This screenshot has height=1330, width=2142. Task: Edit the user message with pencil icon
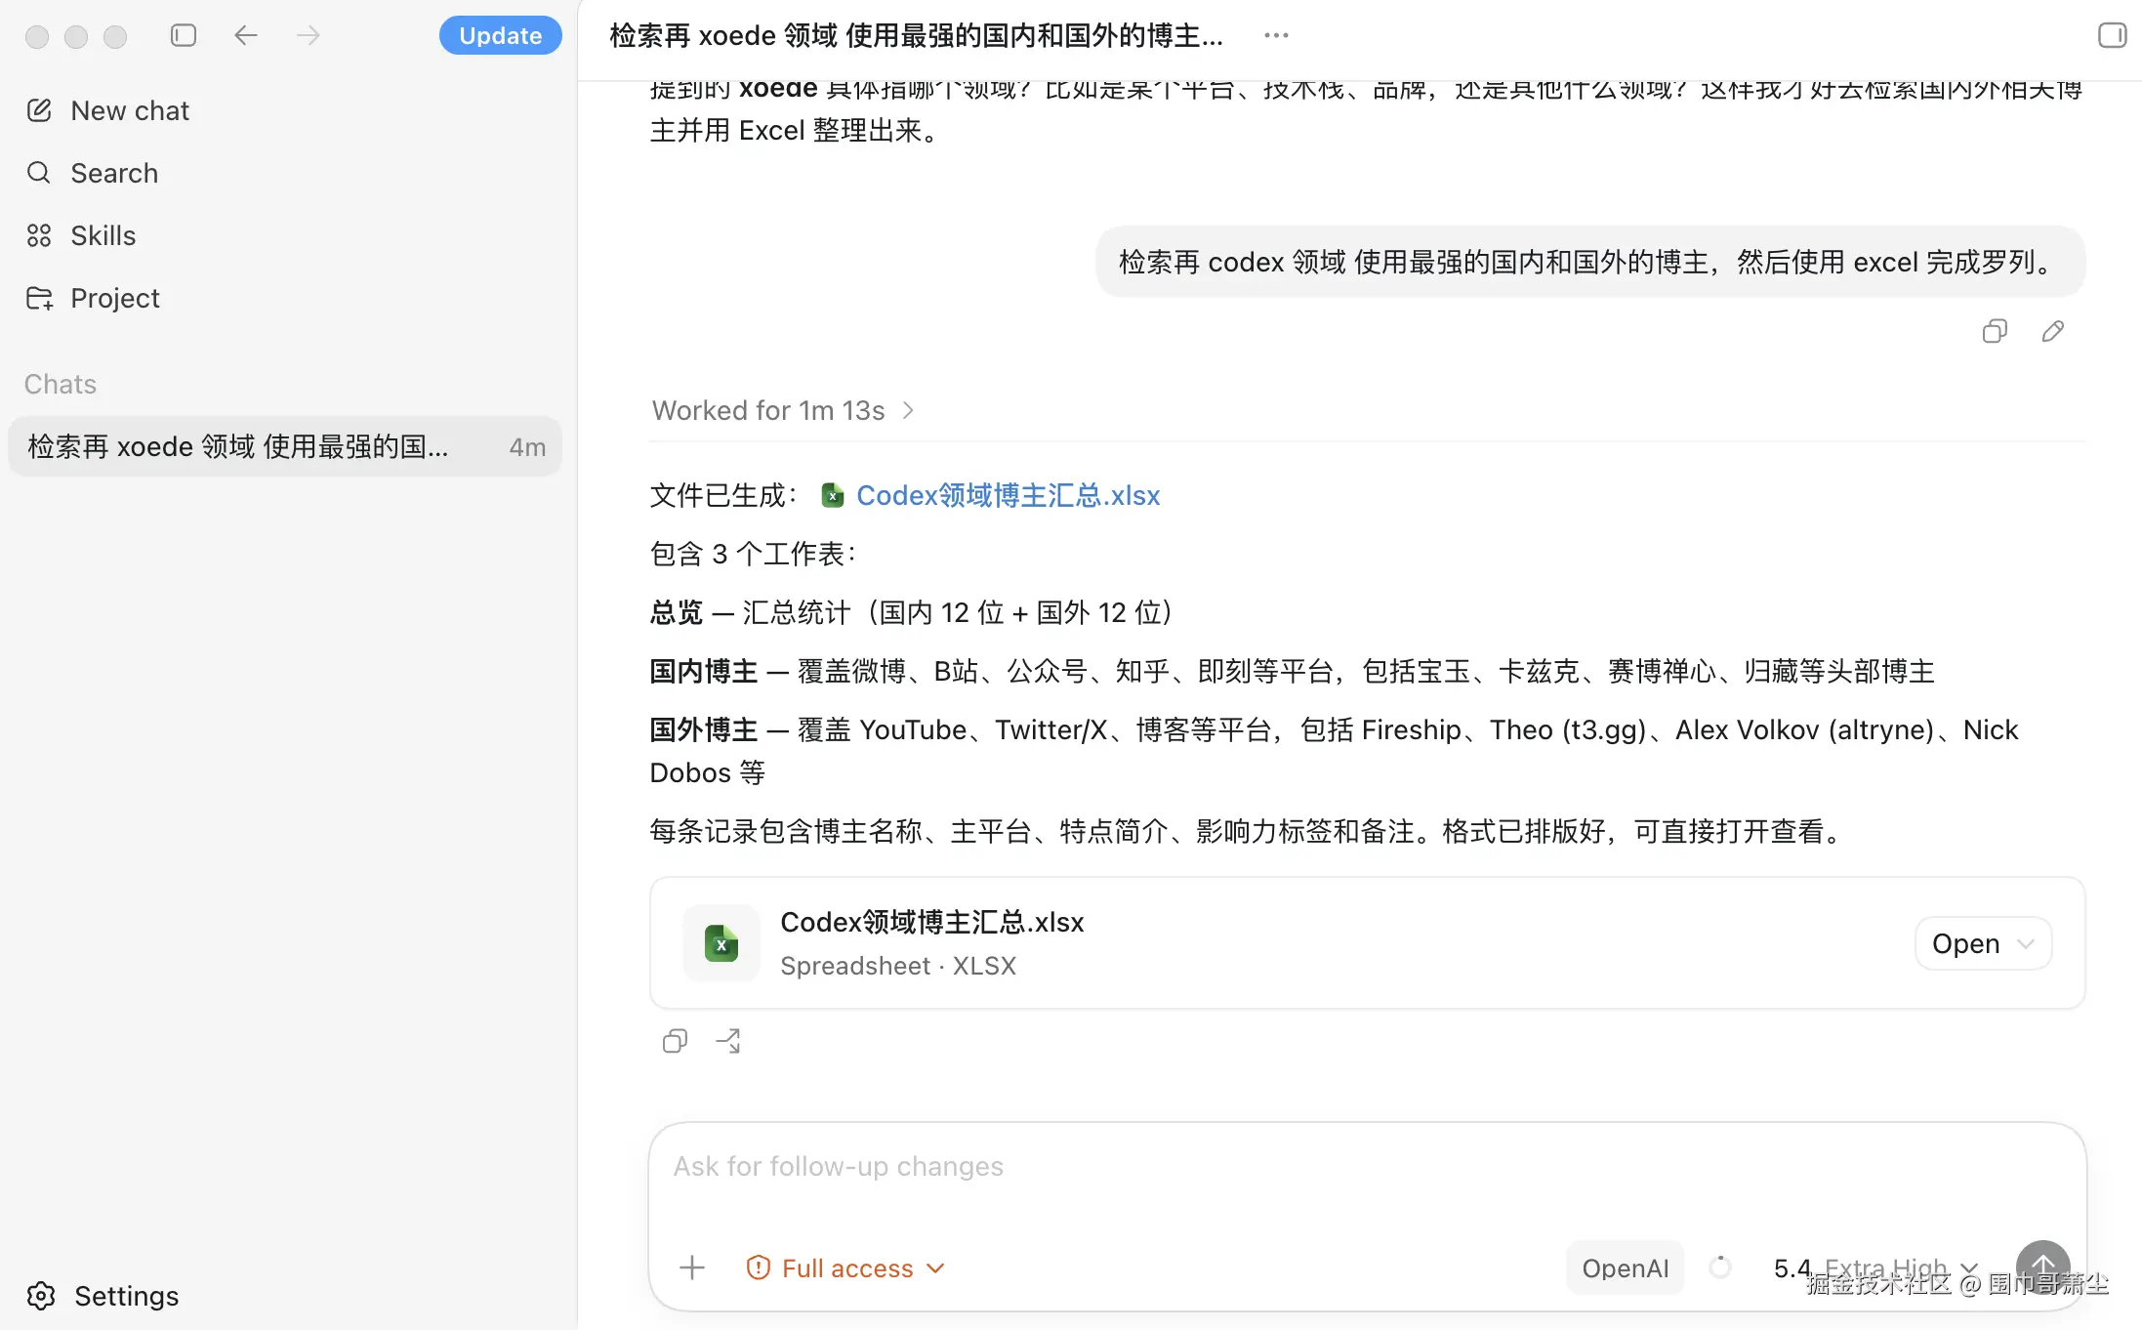pos(2053,331)
